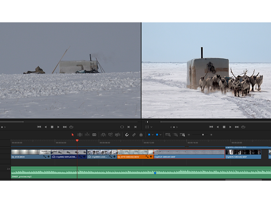
Task: Open the flag color dropdown arrow
Action: (153, 135)
